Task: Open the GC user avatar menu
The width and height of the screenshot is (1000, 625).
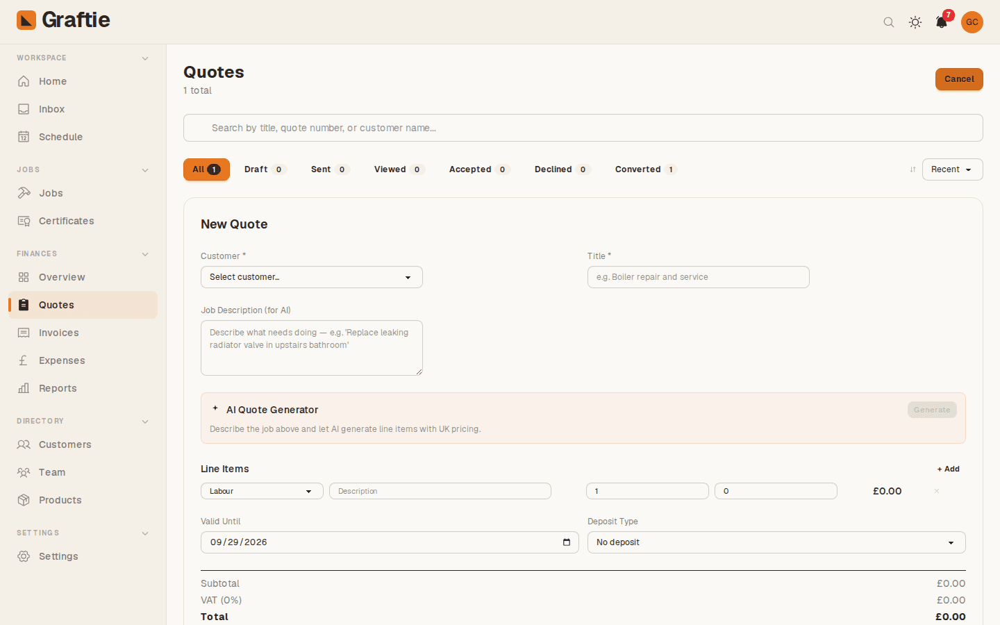Action: [x=972, y=22]
